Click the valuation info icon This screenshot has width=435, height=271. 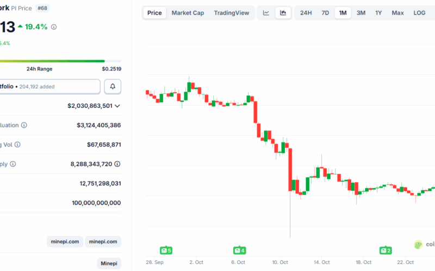point(24,125)
